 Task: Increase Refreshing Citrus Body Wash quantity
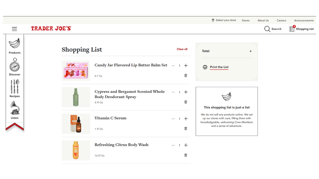tap(186, 145)
